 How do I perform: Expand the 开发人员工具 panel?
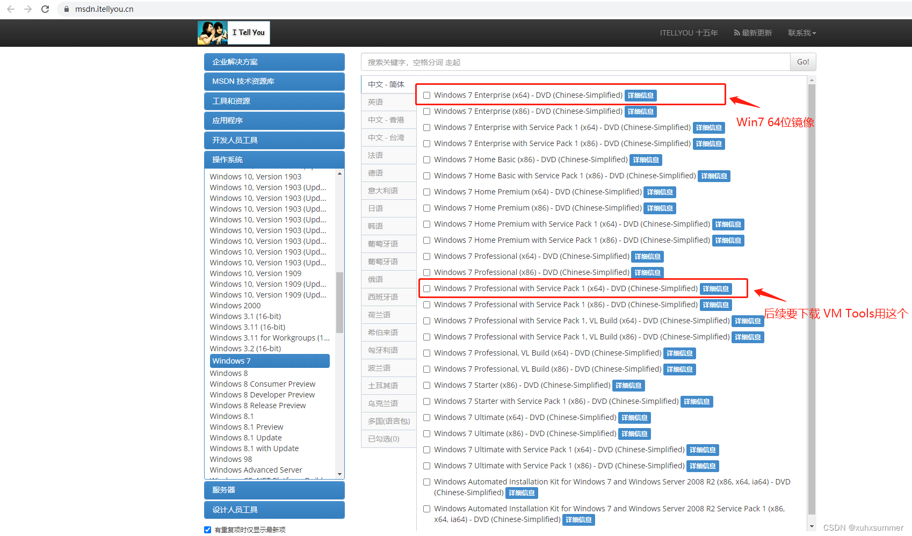pos(274,140)
